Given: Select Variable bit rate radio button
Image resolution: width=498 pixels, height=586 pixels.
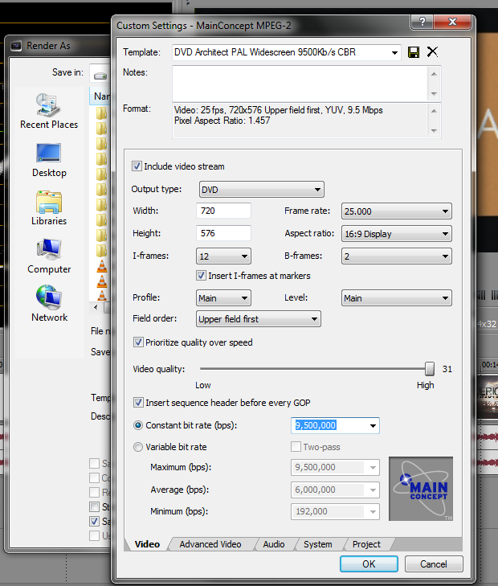Looking at the screenshot, I should tap(138, 447).
